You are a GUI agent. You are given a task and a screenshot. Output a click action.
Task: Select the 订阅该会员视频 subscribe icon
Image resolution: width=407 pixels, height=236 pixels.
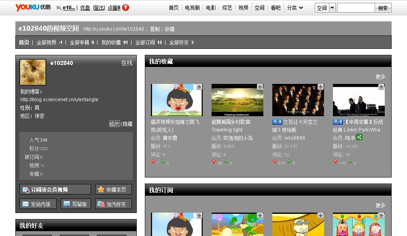25,189
